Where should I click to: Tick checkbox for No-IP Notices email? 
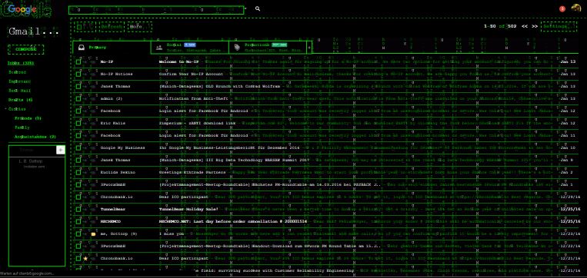tap(78, 74)
